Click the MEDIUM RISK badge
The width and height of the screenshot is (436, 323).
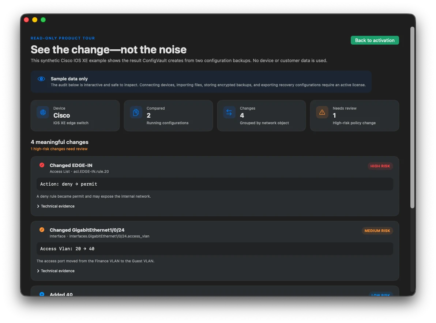point(377,231)
